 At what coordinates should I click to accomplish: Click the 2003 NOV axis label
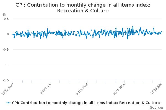8,89
